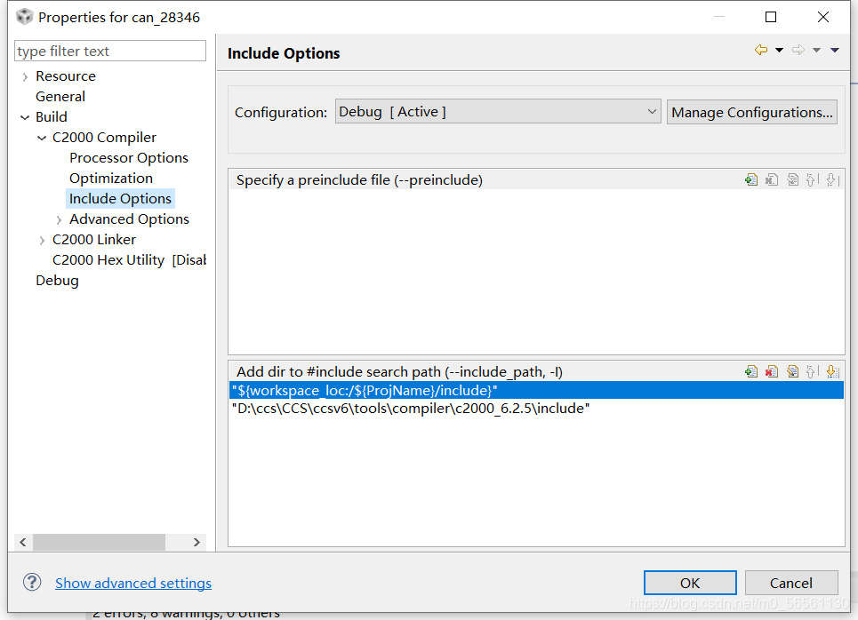
Task: Select C2000 Linker label in tree
Action: pyautogui.click(x=94, y=240)
